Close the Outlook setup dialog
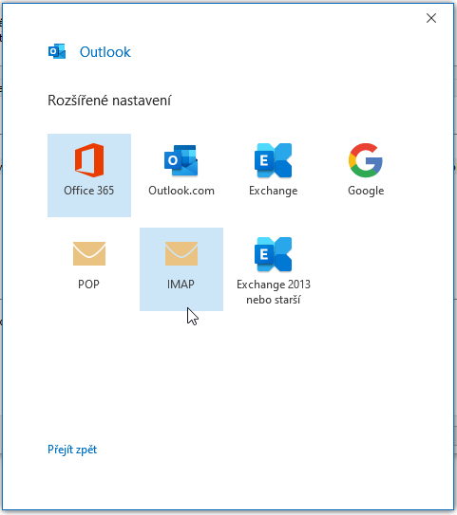The image size is (457, 515). pyautogui.click(x=431, y=18)
